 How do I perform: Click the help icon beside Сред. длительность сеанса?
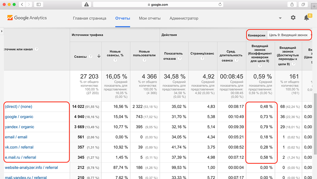[236, 60]
